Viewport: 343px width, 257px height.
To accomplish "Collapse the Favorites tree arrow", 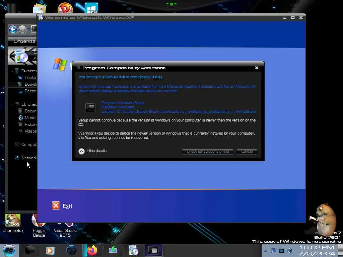I will (12, 71).
